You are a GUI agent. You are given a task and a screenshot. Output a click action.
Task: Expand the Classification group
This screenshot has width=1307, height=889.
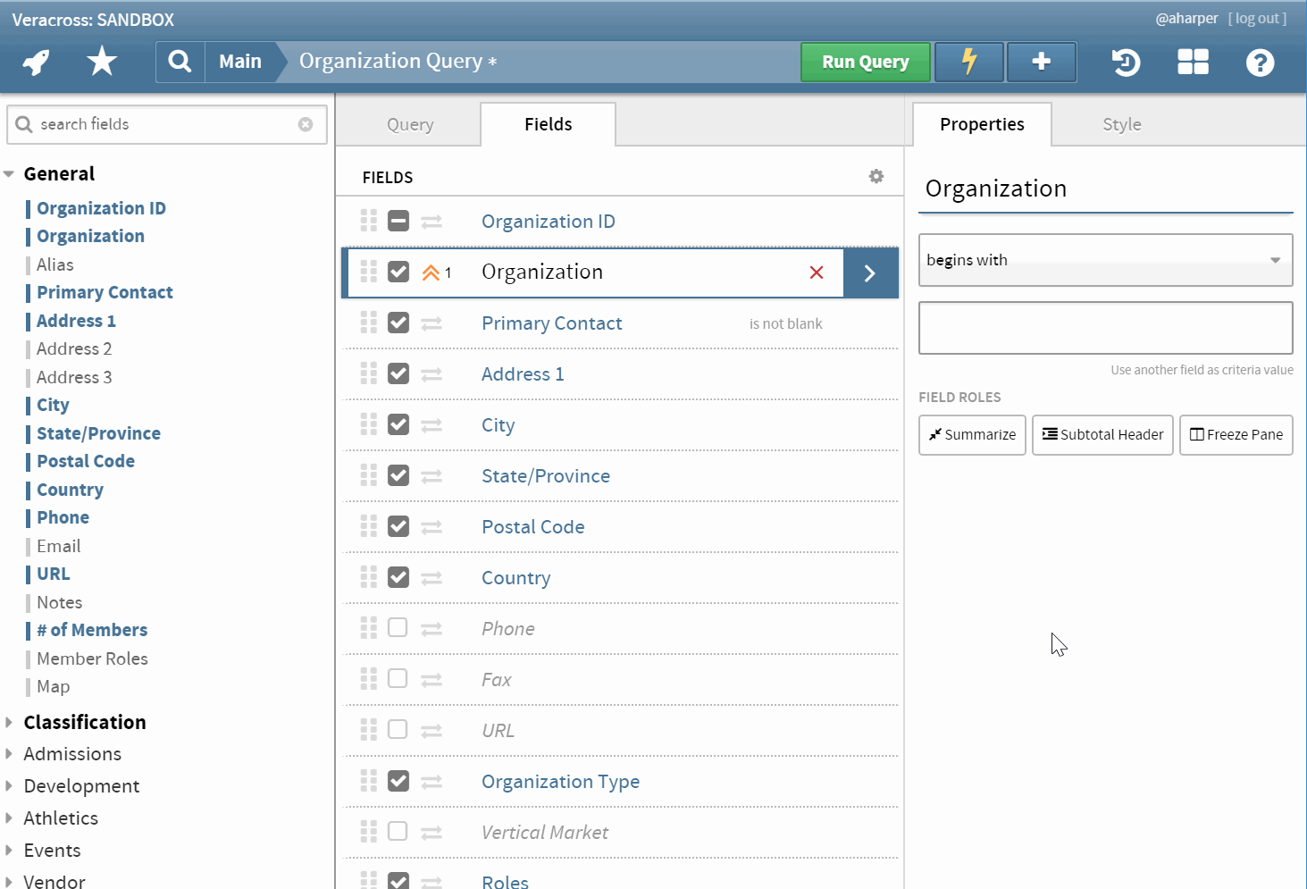pyautogui.click(x=9, y=722)
